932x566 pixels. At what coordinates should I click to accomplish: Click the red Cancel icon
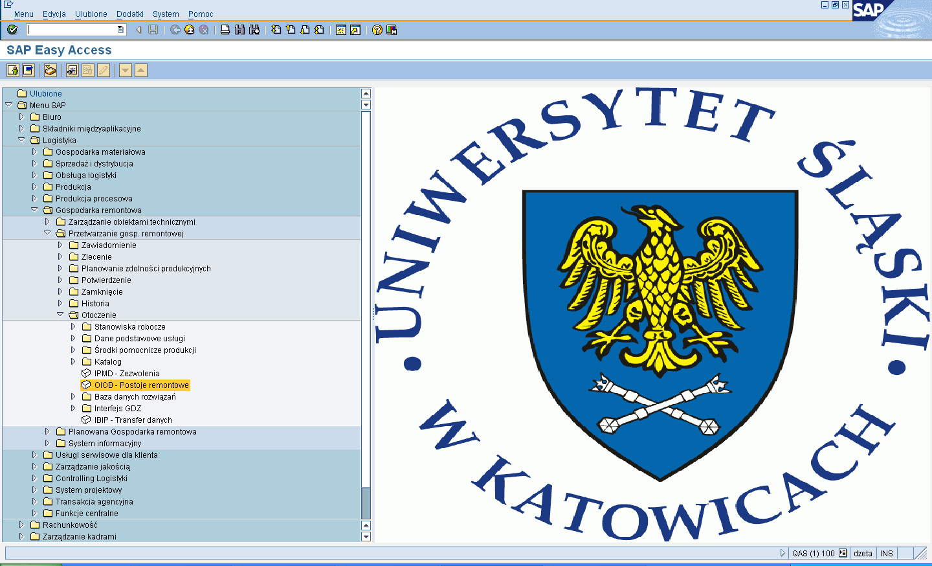click(x=204, y=30)
